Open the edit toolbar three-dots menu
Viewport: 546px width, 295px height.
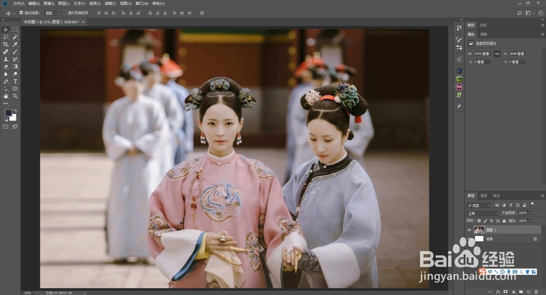pyautogui.click(x=5, y=103)
